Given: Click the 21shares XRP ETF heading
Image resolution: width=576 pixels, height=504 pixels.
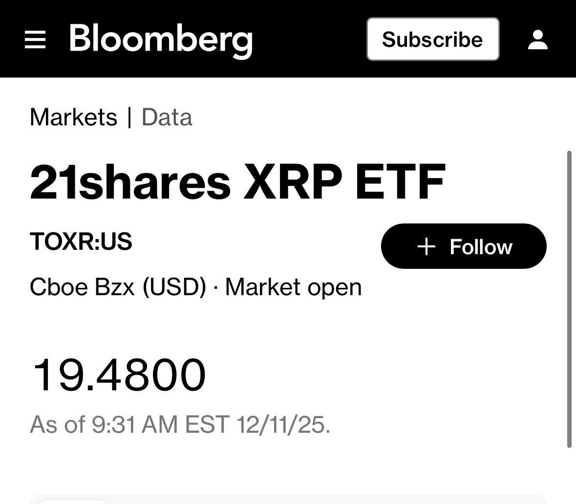Looking at the screenshot, I should (x=237, y=182).
